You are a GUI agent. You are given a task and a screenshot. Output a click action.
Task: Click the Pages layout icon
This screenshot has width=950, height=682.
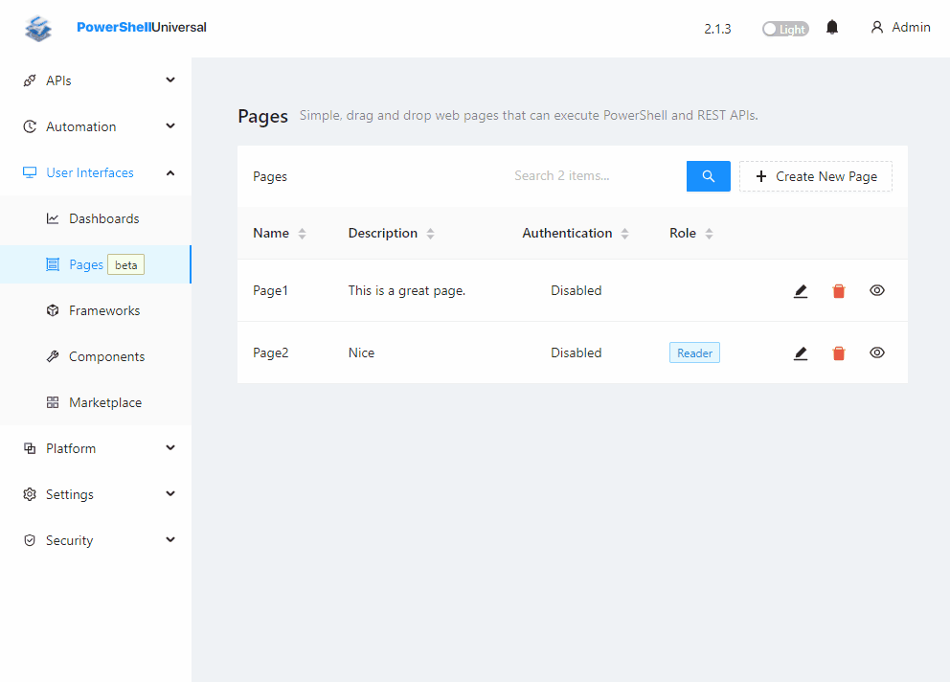(x=53, y=265)
